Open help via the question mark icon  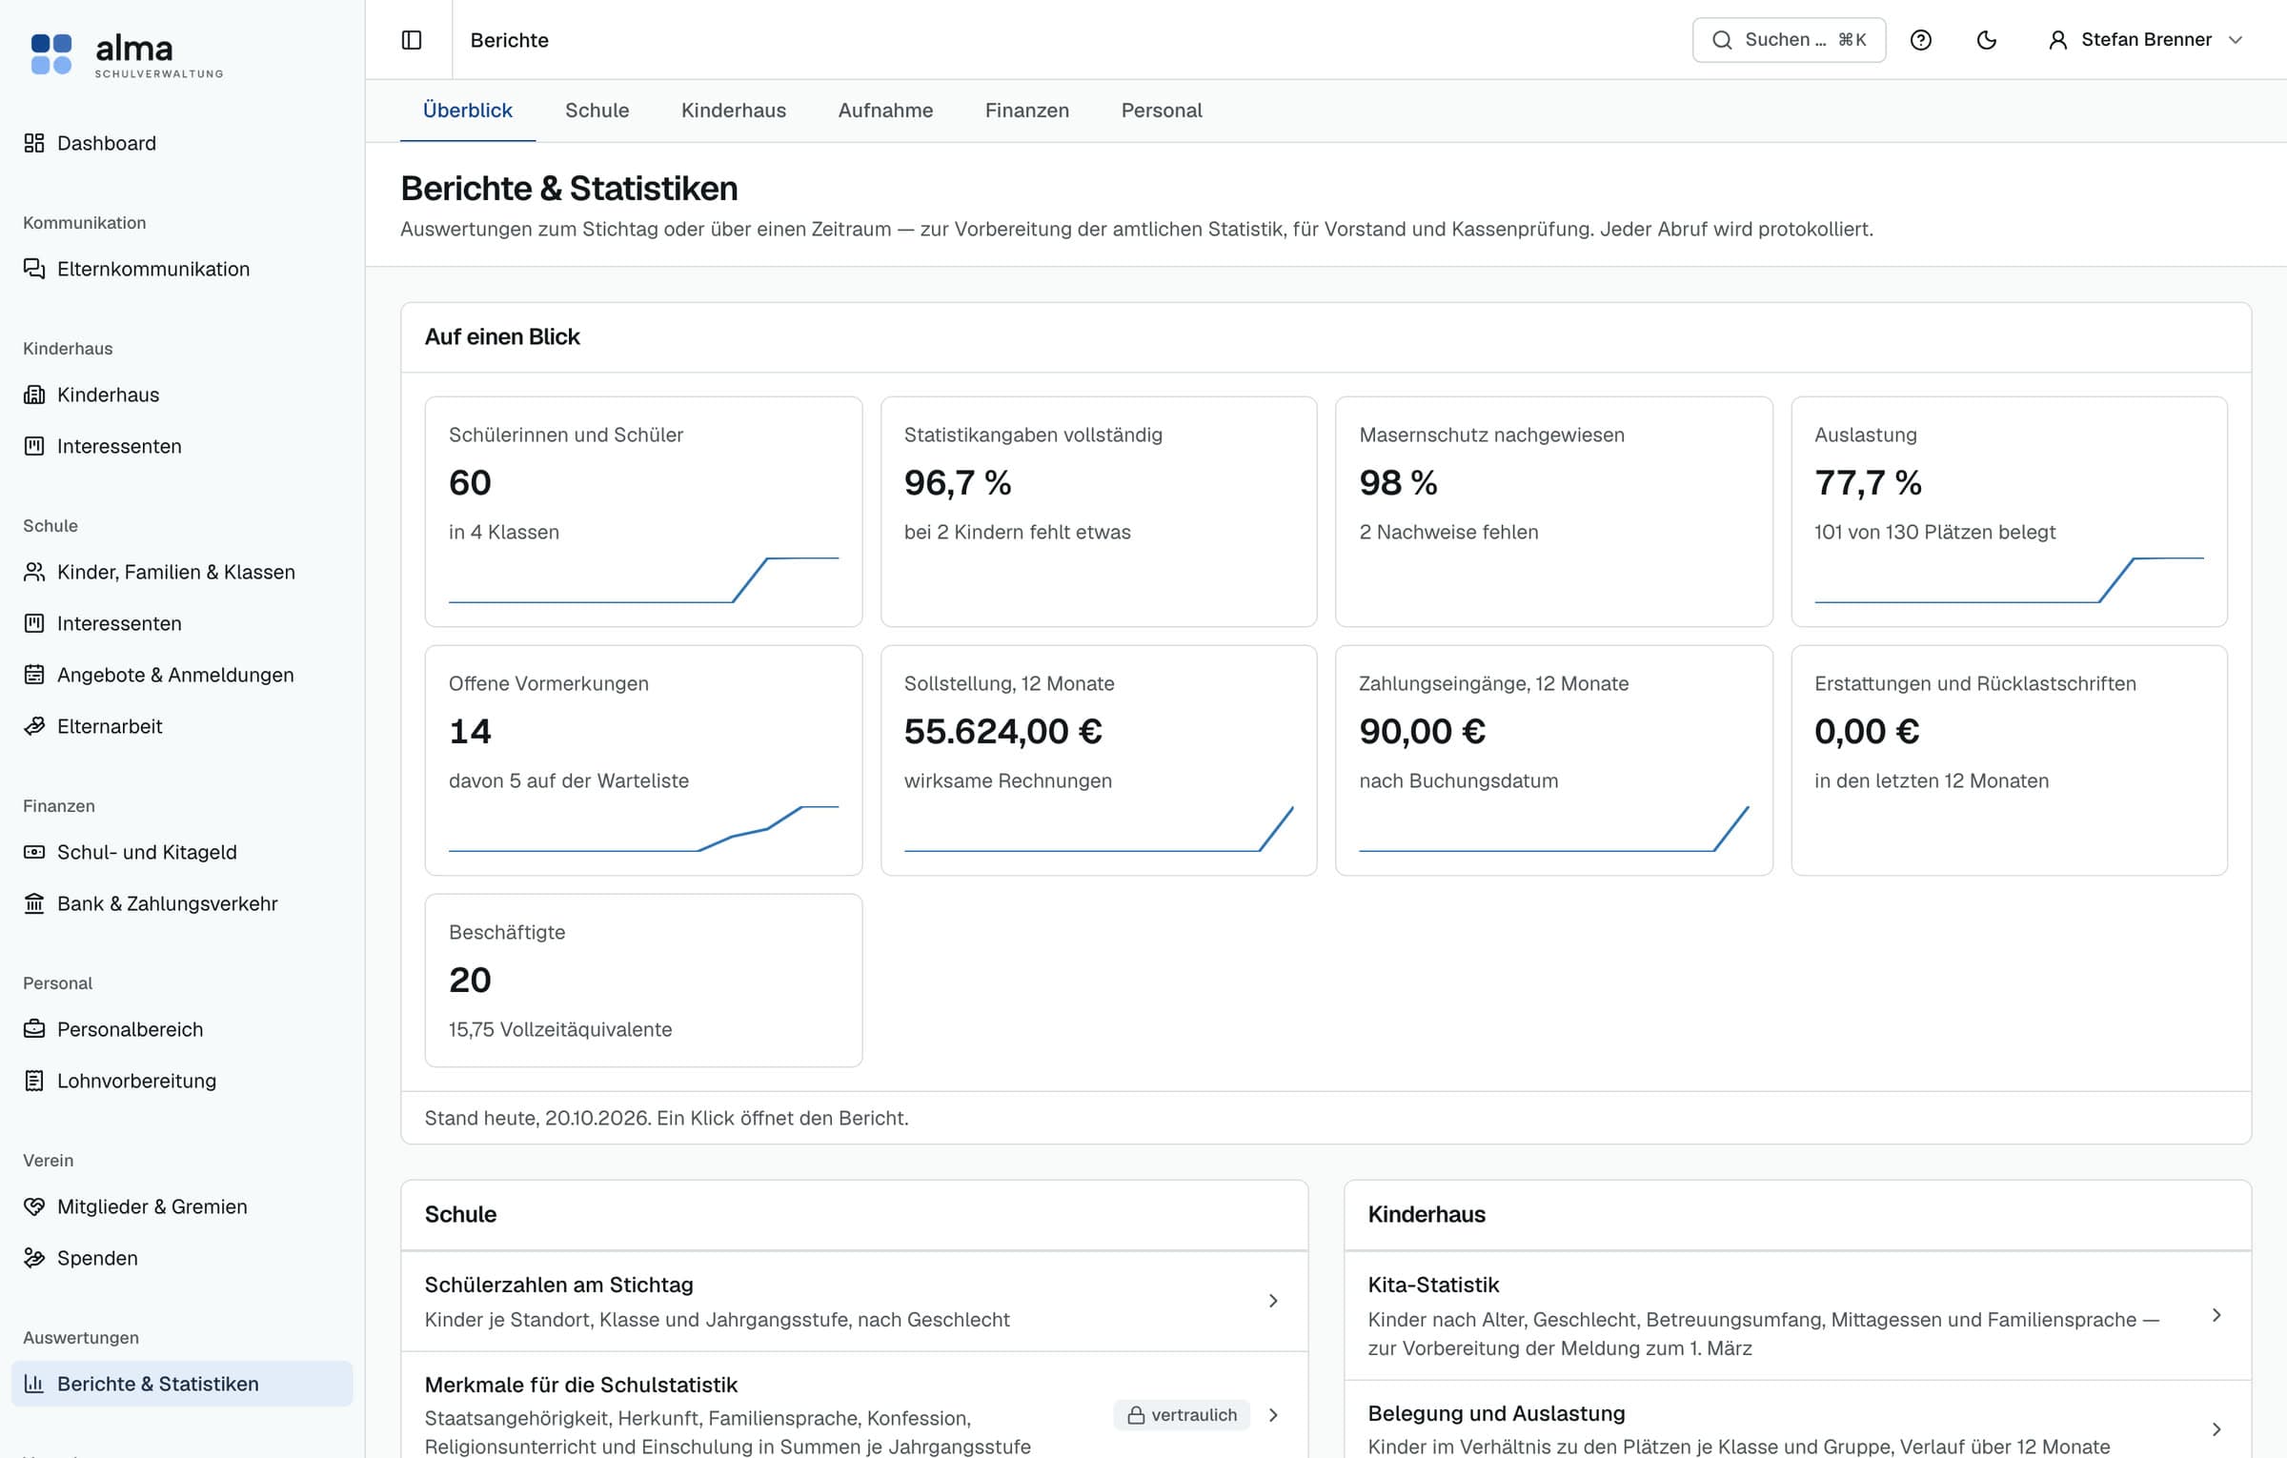click(1921, 40)
